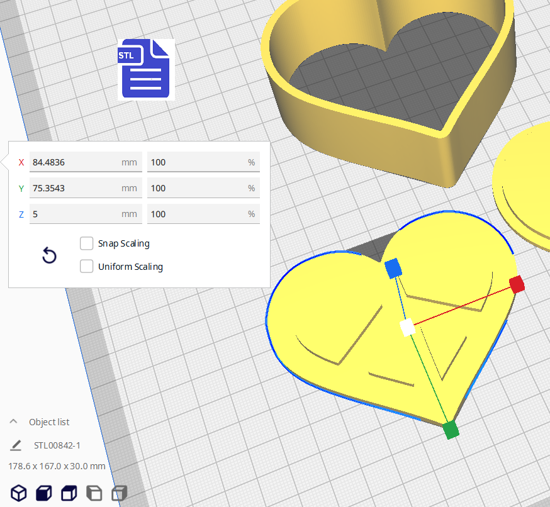Viewport: 550px width, 507px height.
Task: Select the X percentage scale field
Action: 203,162
